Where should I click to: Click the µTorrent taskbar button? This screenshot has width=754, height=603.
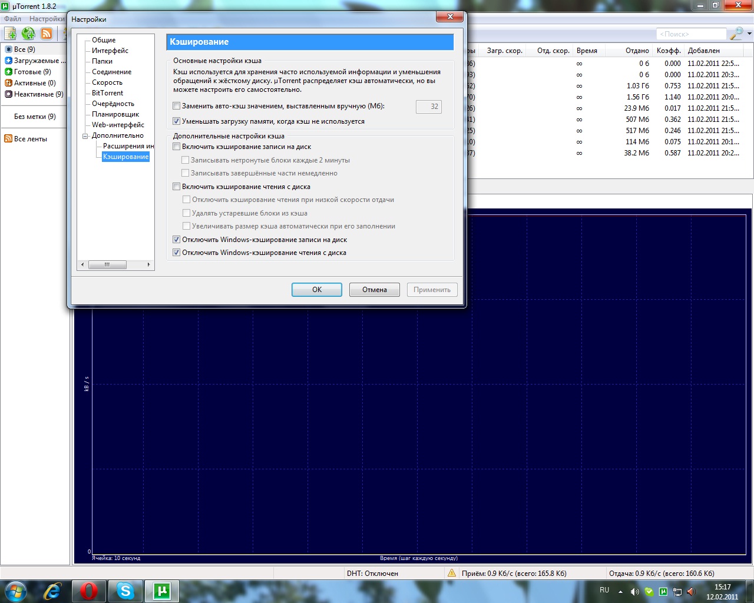pyautogui.click(x=162, y=591)
